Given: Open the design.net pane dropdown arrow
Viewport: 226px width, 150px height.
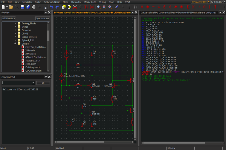Looking at the screenshot, I should pyautogui.click(x=220, y=12).
